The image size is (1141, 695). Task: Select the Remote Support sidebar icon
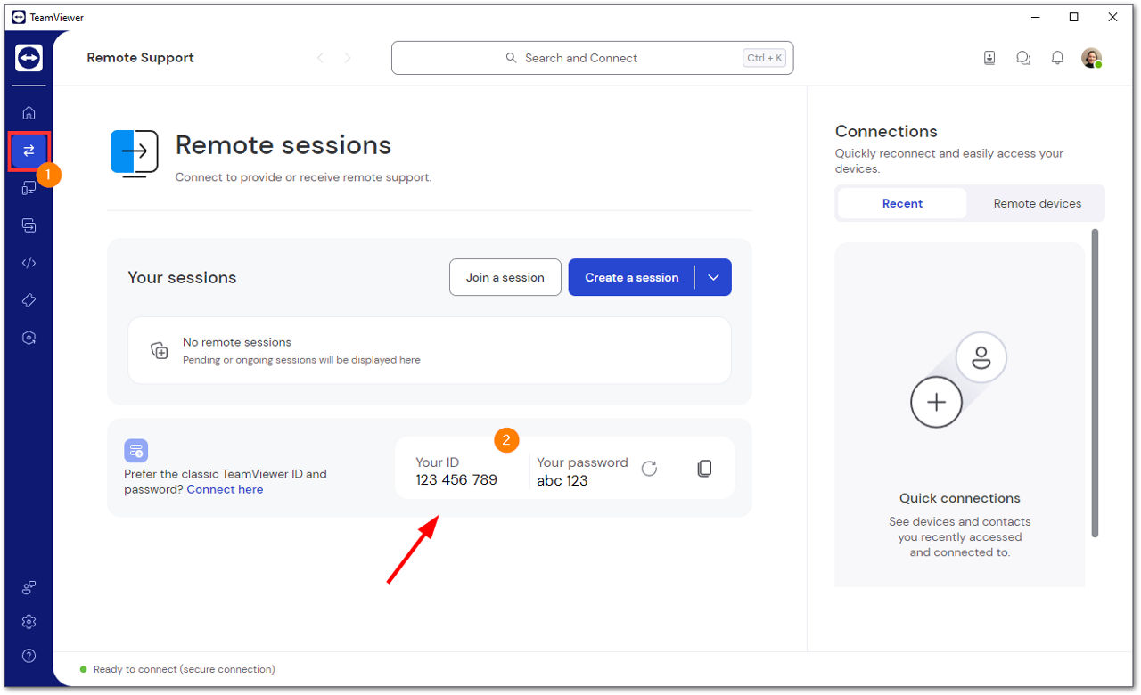click(x=29, y=151)
